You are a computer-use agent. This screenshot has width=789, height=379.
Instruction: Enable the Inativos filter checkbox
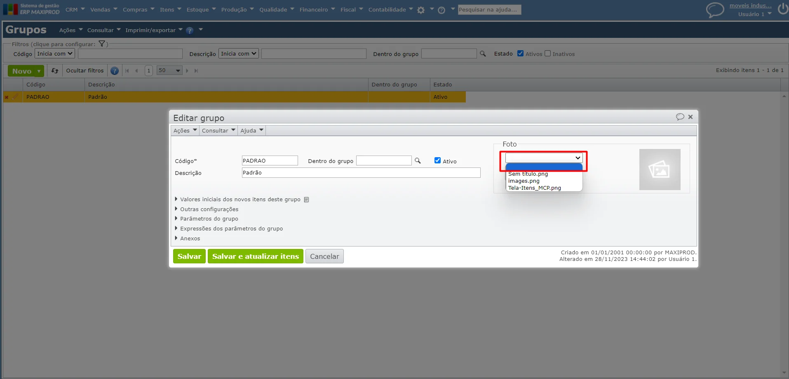click(x=547, y=53)
